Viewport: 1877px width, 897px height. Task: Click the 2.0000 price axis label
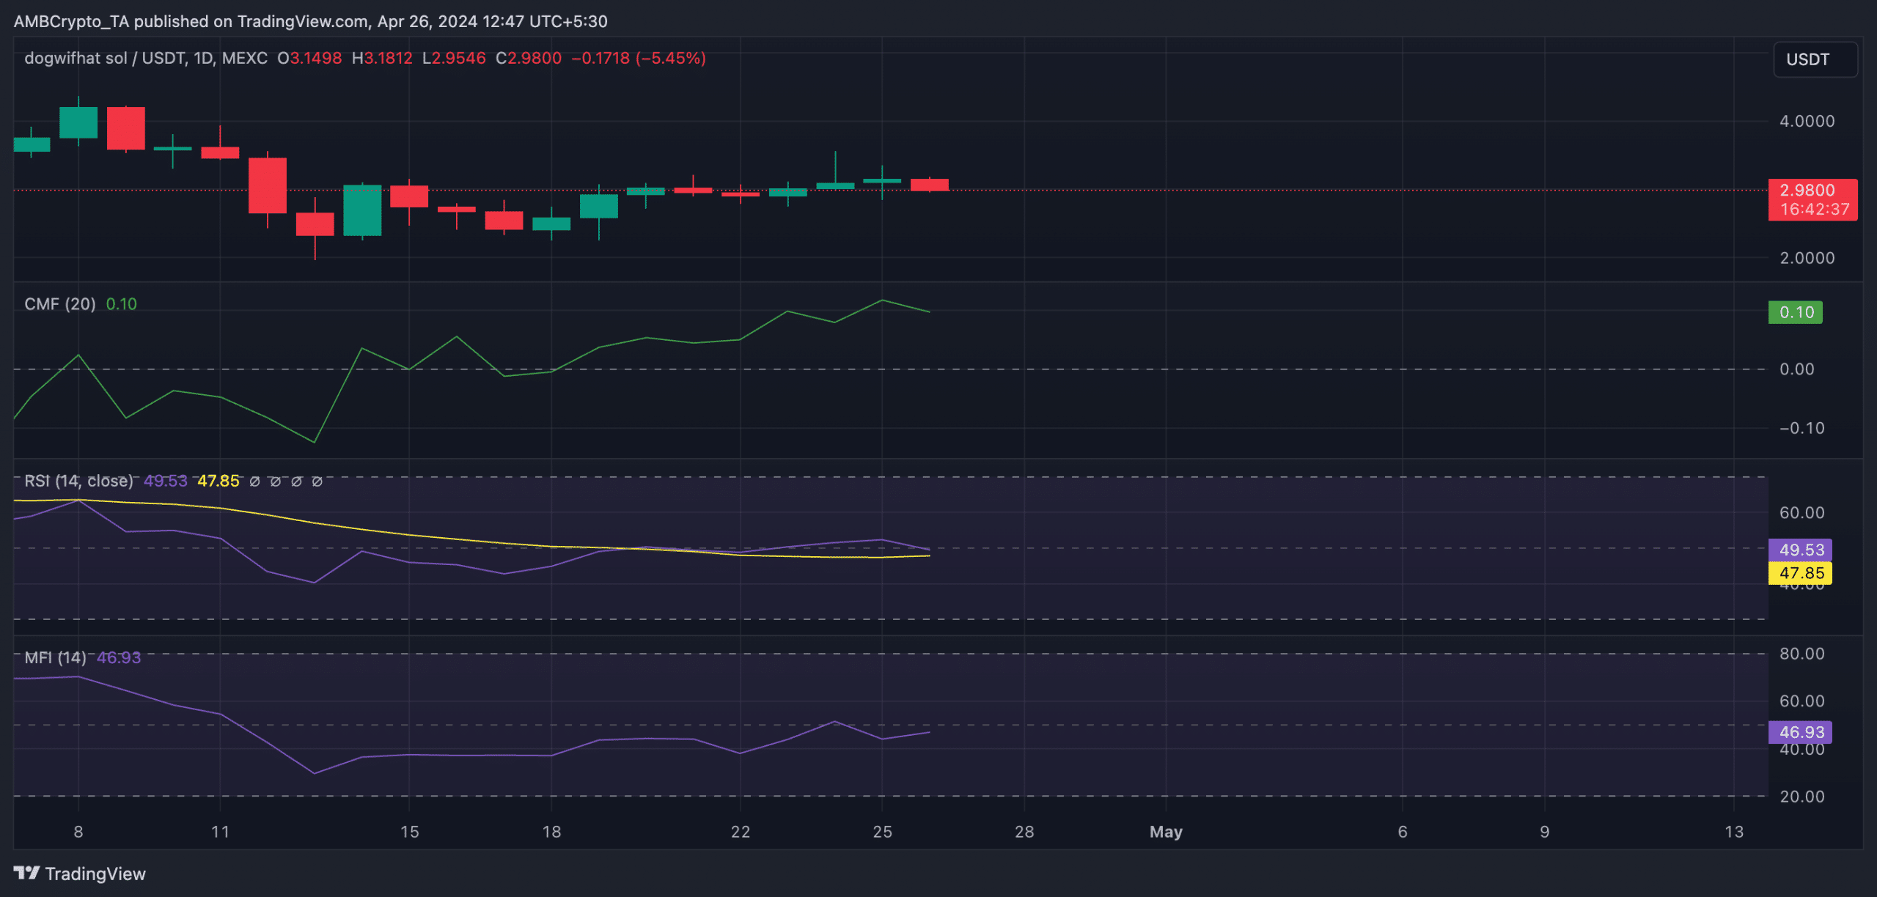point(1807,258)
